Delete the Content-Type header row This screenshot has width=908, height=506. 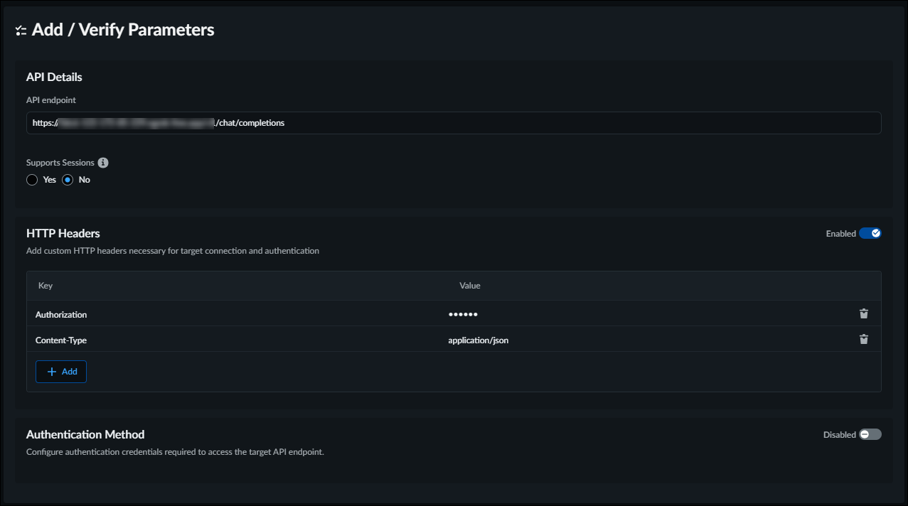tap(864, 339)
